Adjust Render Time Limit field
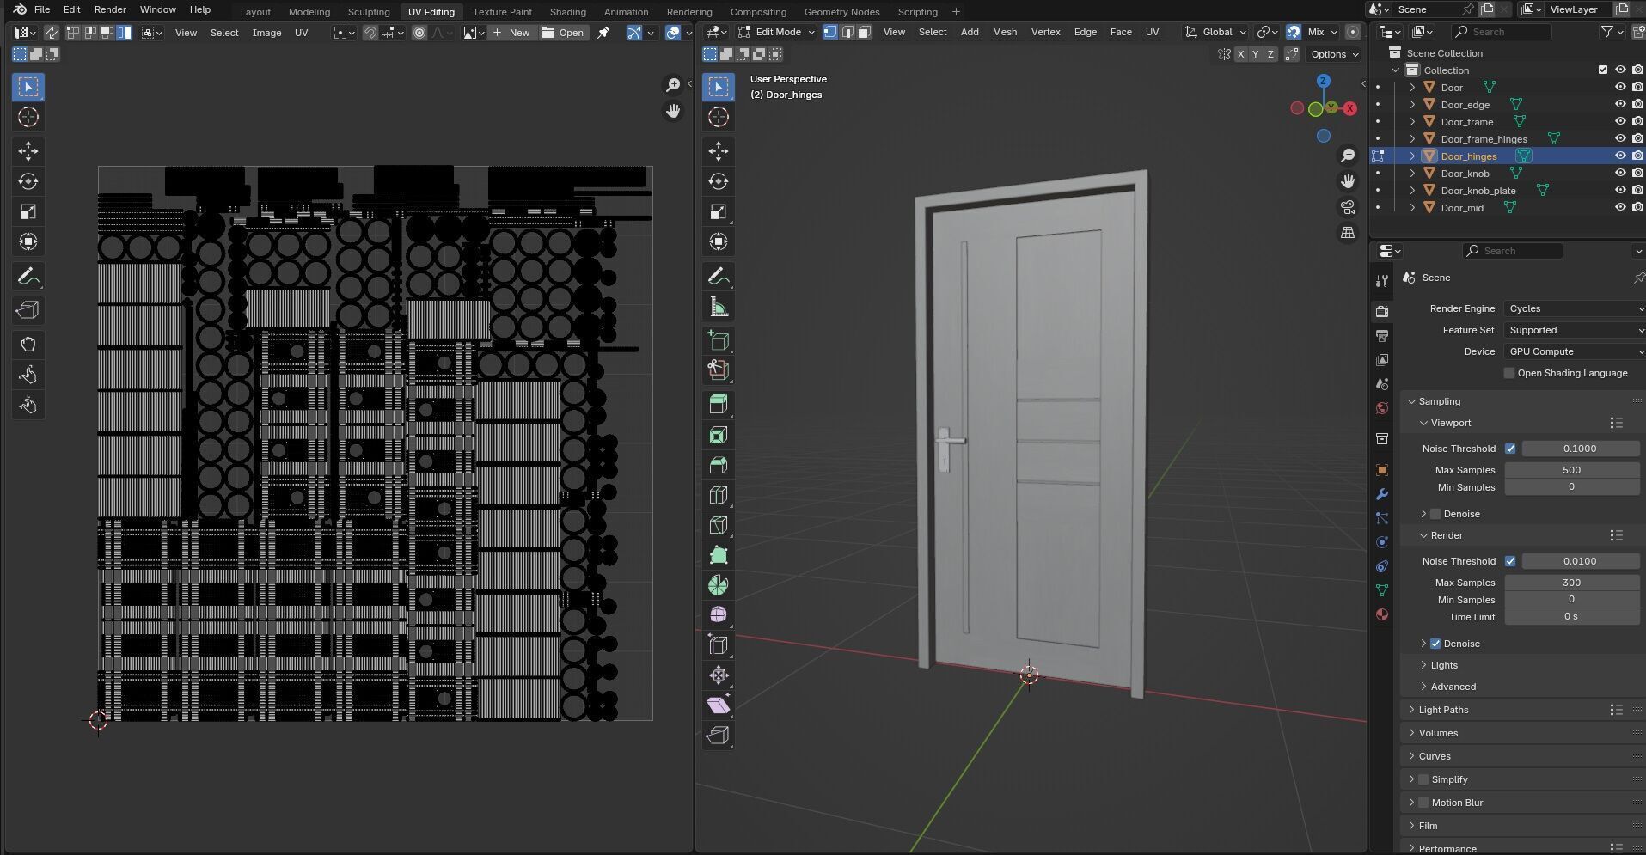 [x=1571, y=617]
